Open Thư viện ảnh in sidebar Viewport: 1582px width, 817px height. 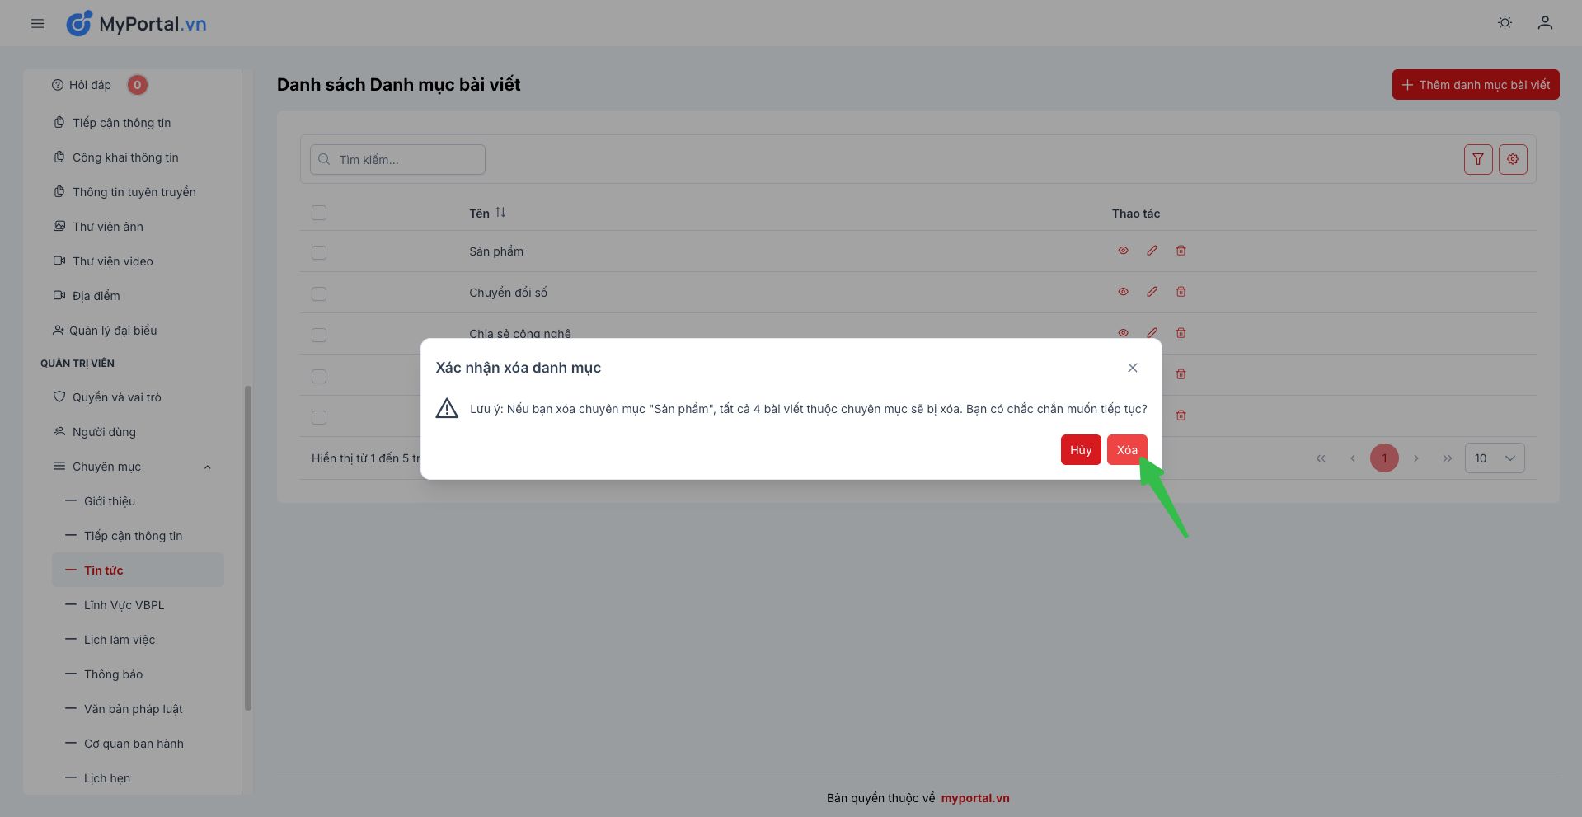107,227
